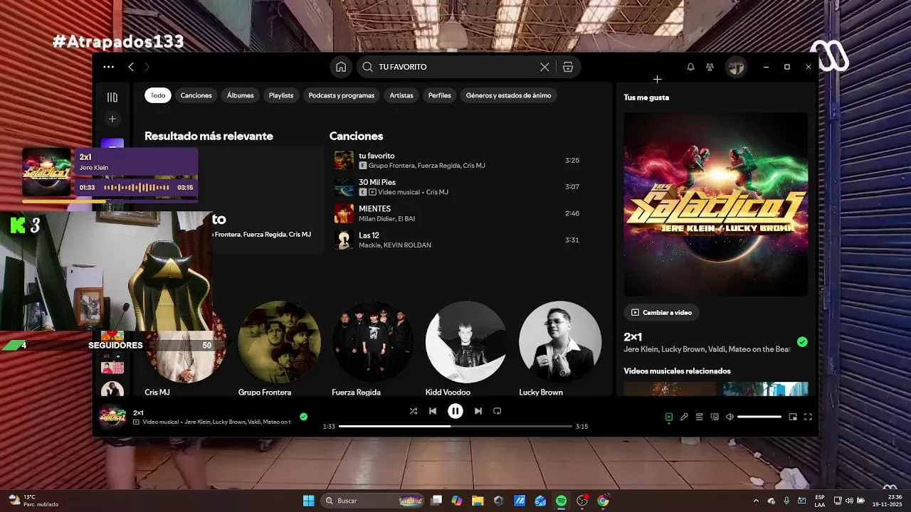
Task: Create playlist with the plus icon
Action: (112, 119)
